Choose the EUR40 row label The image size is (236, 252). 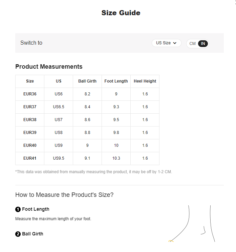point(30,145)
